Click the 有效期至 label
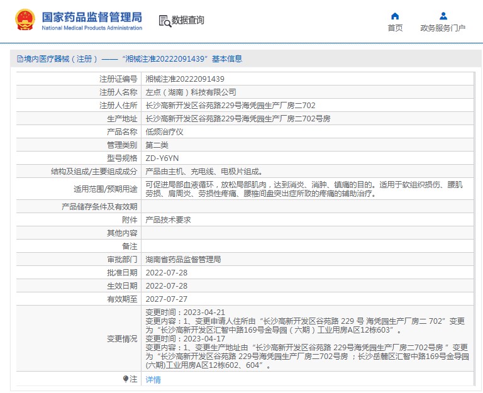 pos(122,299)
